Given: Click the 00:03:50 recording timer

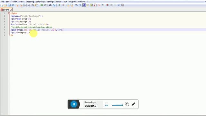Looking at the screenshot, I should [90, 106].
